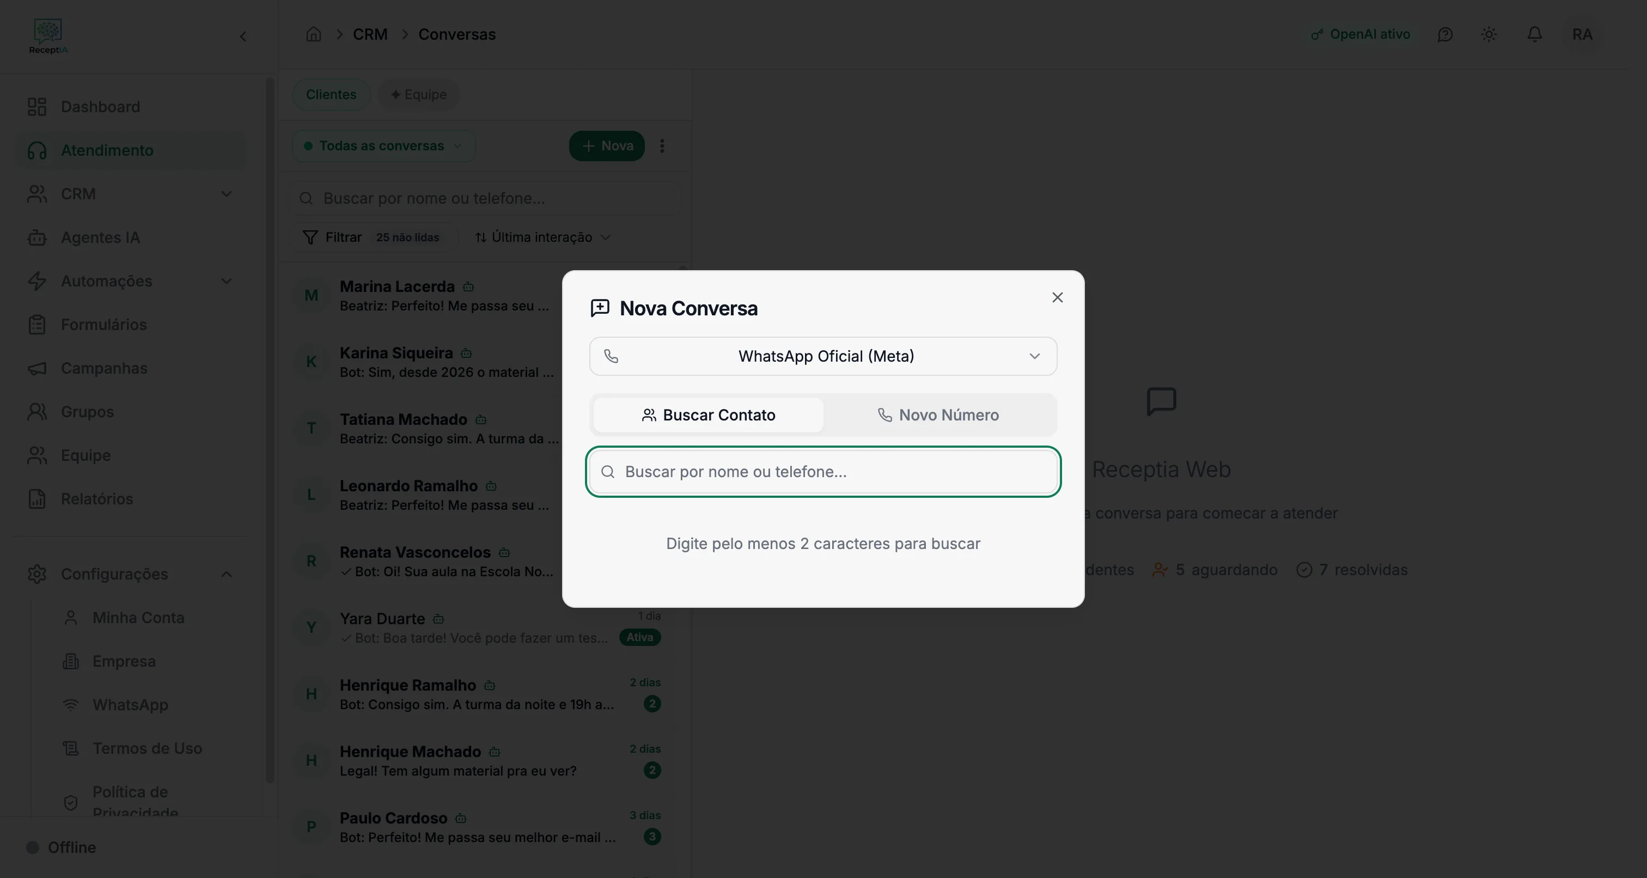1647x878 pixels.
Task: Collapse the sidebar with the chevron
Action: [243, 36]
